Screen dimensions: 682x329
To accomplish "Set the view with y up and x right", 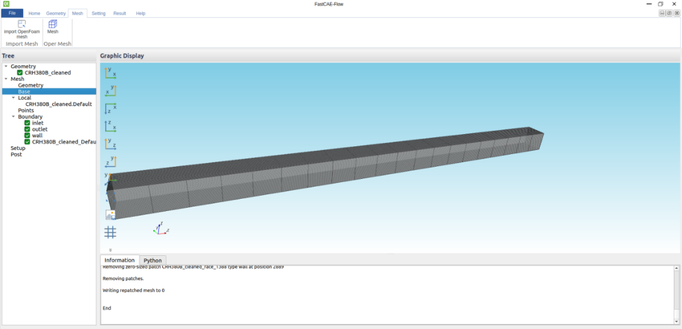I will 110,72.
